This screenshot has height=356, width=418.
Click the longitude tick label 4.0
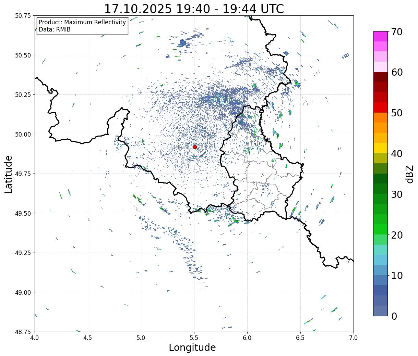coord(35,338)
